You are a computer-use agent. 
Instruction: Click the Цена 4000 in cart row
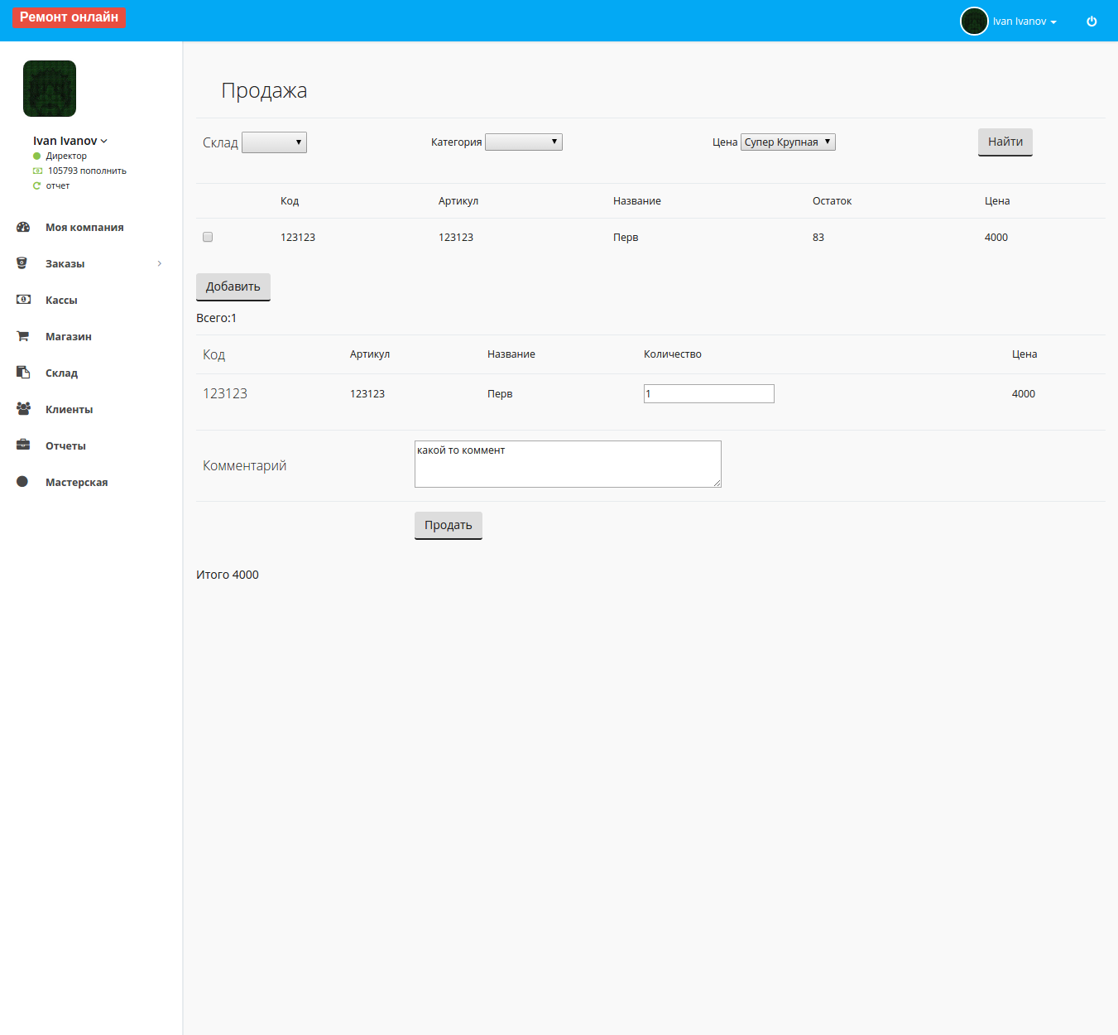[x=1024, y=394]
